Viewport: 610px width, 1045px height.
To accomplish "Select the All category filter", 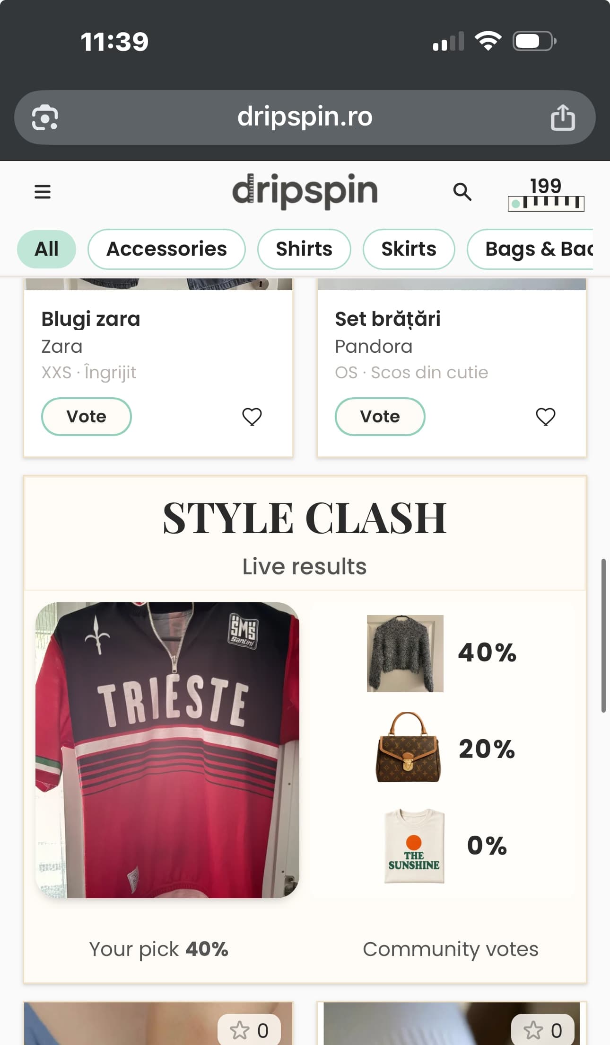I will pyautogui.click(x=46, y=249).
